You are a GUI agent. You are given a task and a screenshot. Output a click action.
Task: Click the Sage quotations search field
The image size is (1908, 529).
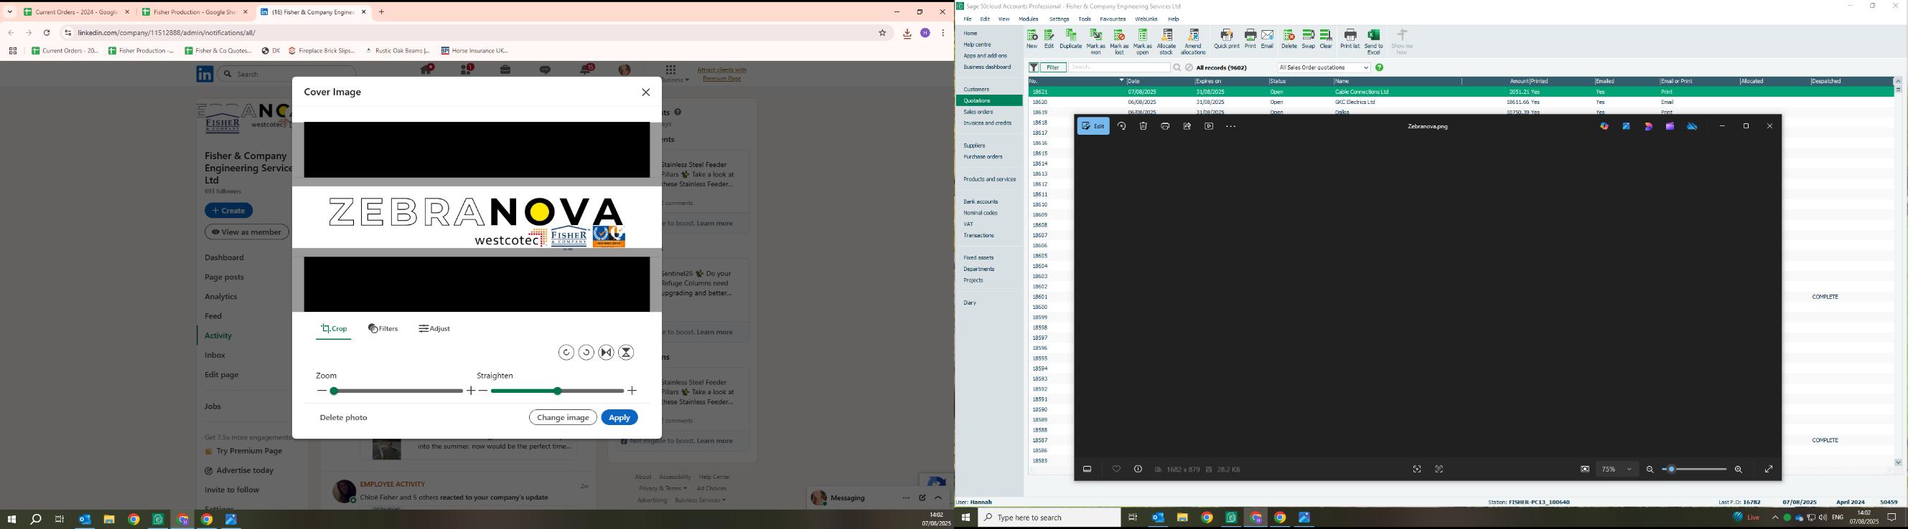point(1119,68)
